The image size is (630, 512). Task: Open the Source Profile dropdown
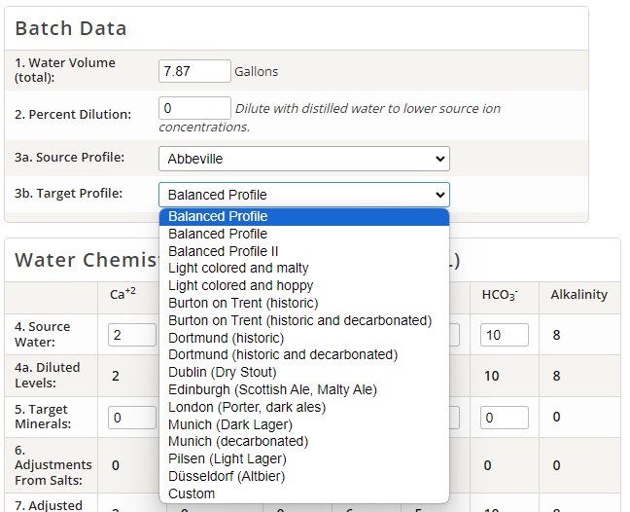coord(303,159)
